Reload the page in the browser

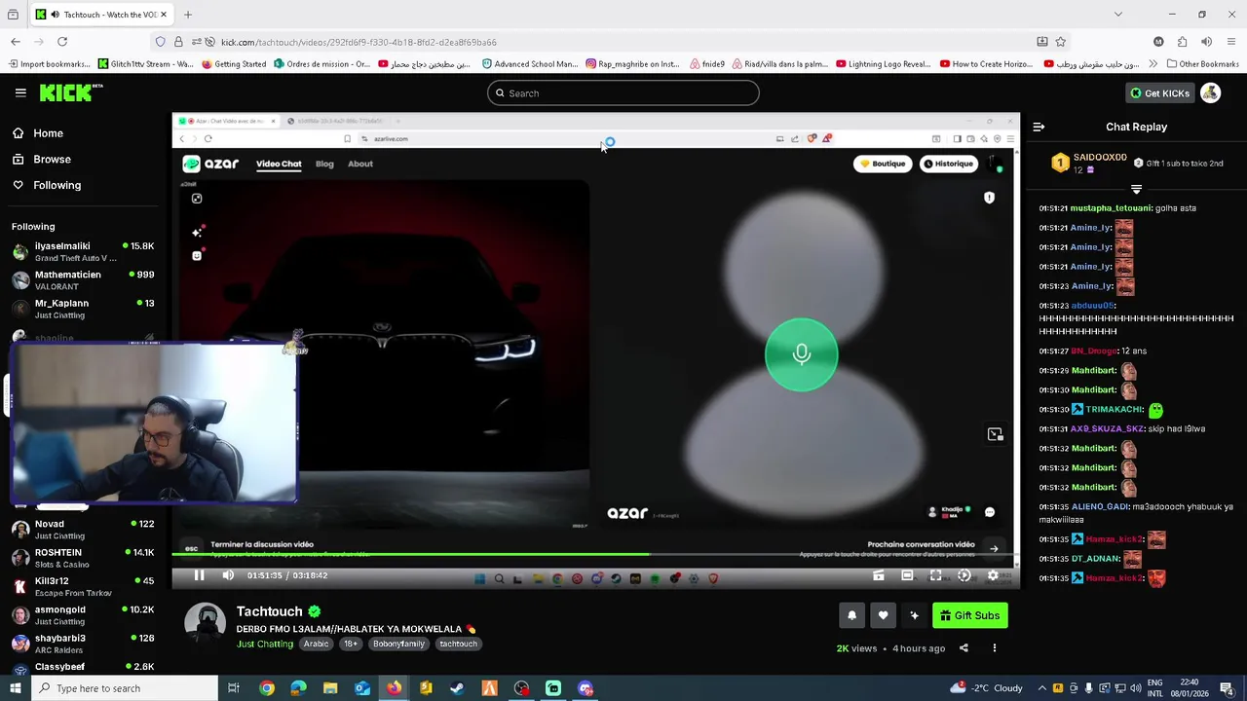coord(62,42)
